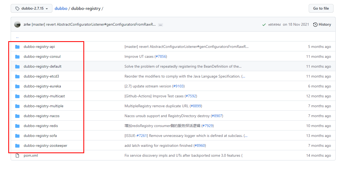Screen dimensions: 356x169
Task: Open the dubbo-registry-api folder
Action: coord(39,47)
